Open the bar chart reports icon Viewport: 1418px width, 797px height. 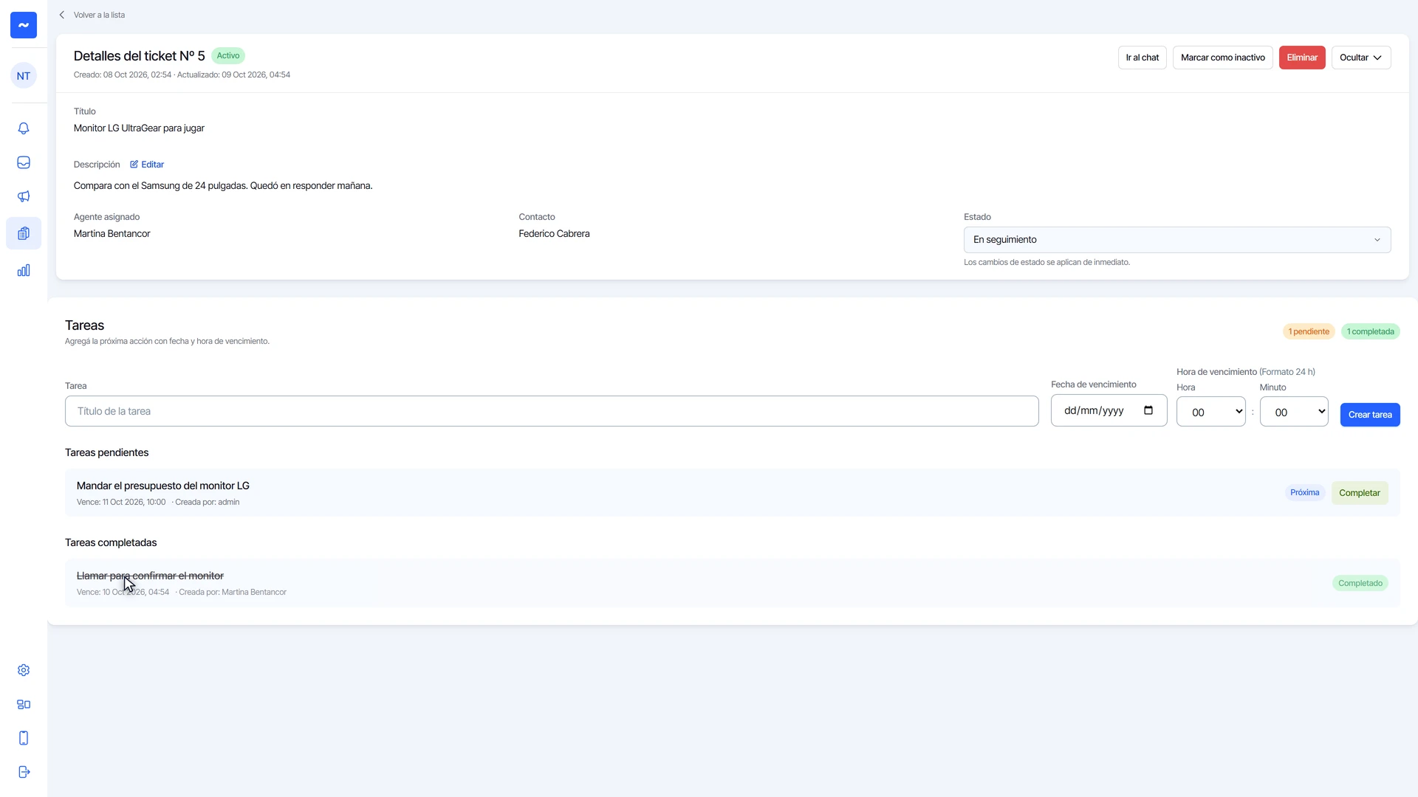[24, 270]
